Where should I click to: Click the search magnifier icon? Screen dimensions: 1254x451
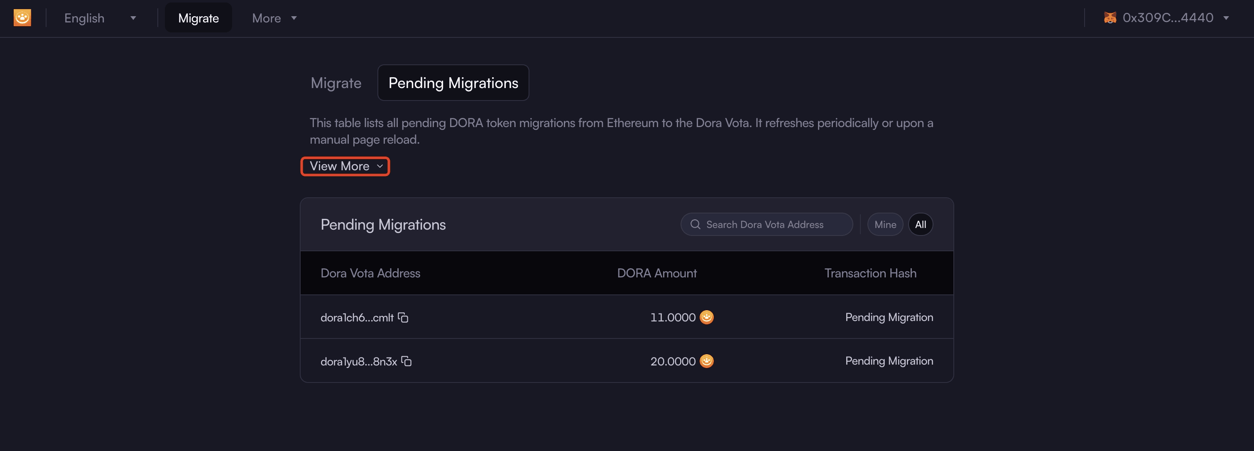click(x=695, y=225)
